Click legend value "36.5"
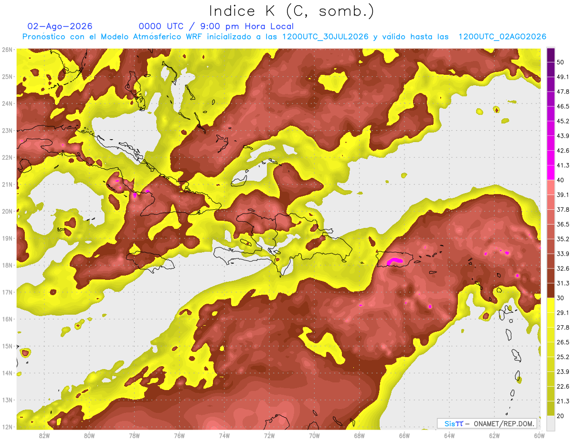The height and width of the screenshot is (442, 573). pos(562,224)
